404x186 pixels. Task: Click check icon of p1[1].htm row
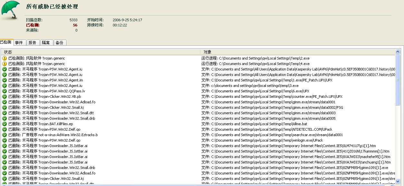coord(5,146)
